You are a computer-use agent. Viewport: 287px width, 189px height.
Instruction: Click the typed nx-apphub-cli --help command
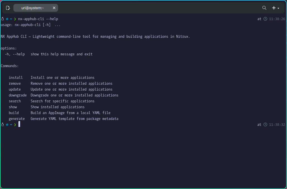pos(38,19)
